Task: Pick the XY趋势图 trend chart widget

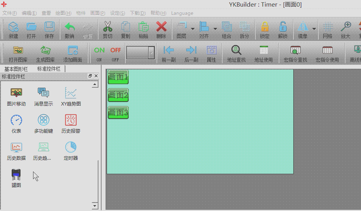Action: [71, 93]
